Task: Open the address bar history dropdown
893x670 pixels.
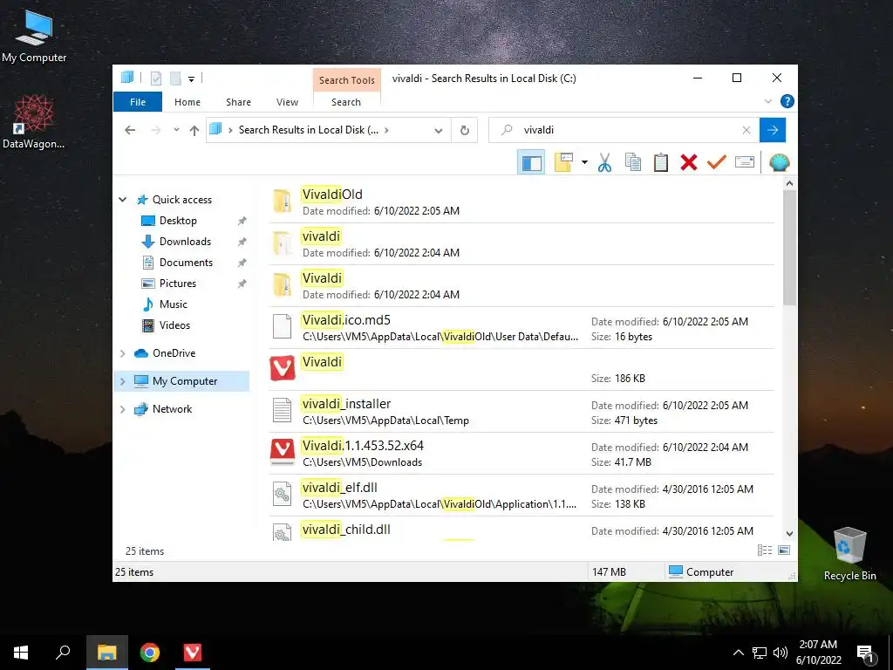Action: [439, 131]
